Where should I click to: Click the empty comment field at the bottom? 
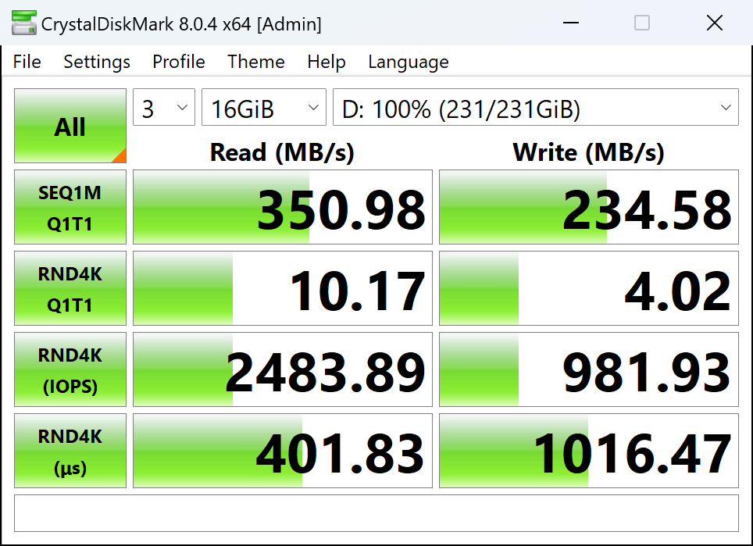pyautogui.click(x=376, y=513)
